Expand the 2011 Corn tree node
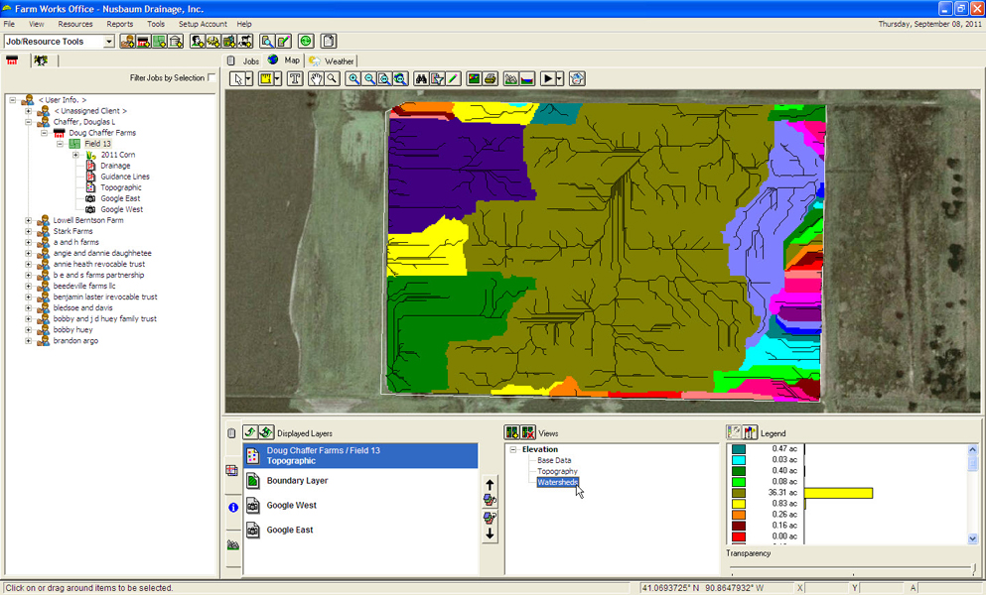 (75, 155)
